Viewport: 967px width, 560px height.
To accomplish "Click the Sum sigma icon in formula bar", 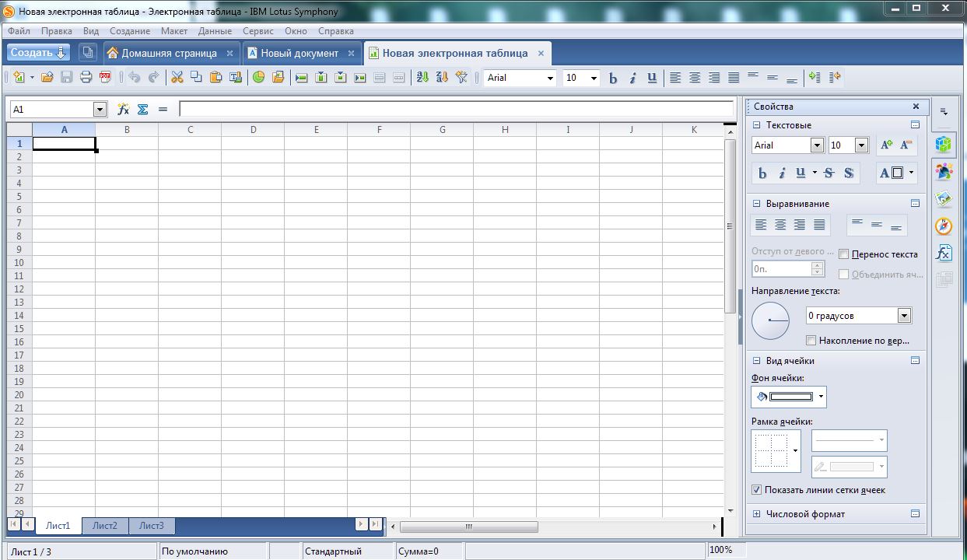I will pos(142,110).
